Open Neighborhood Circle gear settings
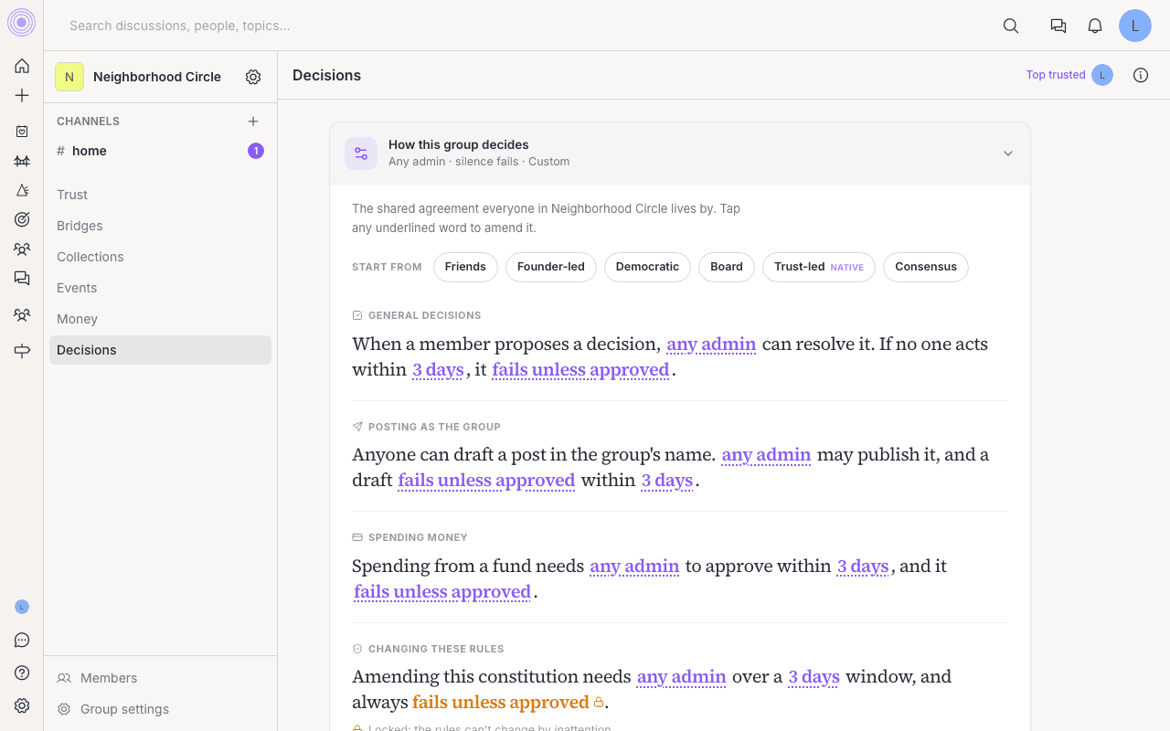Screen dimensions: 1170x731 (x=253, y=77)
